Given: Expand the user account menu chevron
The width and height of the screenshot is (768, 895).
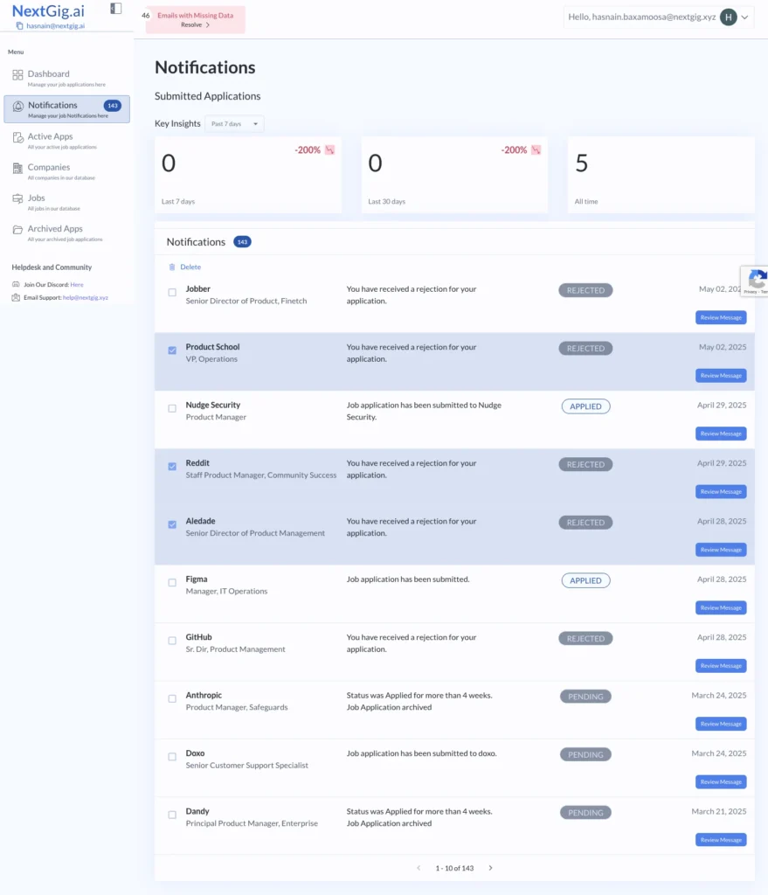Looking at the screenshot, I should 744,17.
